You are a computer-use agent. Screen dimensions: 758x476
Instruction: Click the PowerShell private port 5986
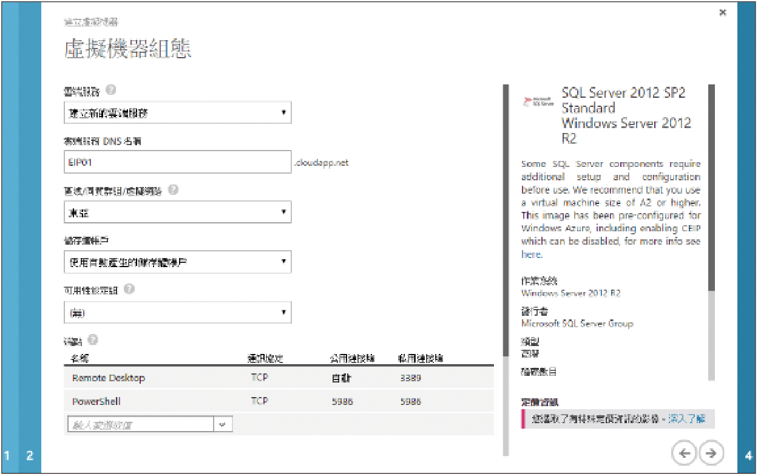coord(411,401)
